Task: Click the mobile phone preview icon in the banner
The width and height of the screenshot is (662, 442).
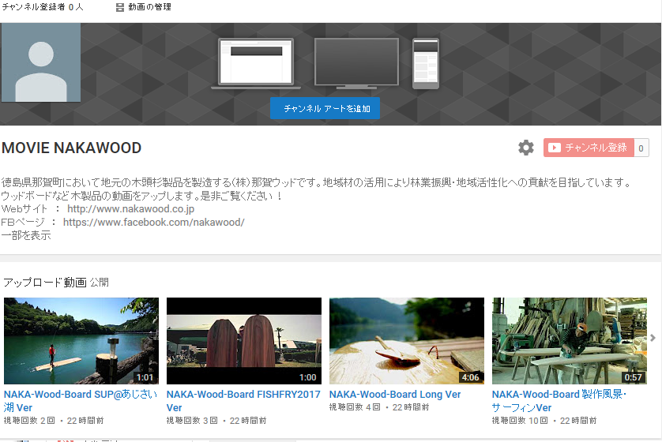Action: (x=426, y=64)
